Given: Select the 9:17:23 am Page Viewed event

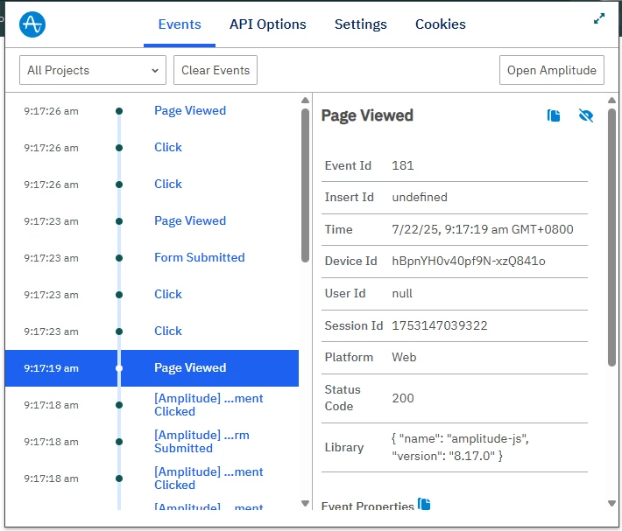Looking at the screenshot, I should click(152, 221).
